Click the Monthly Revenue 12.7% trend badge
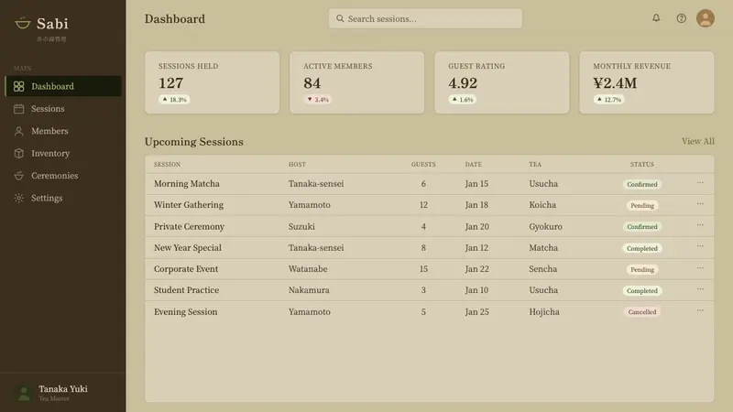This screenshot has height=412, width=733. pyautogui.click(x=608, y=100)
